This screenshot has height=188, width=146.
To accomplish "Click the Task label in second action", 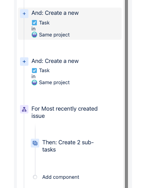I will [x=44, y=71].
